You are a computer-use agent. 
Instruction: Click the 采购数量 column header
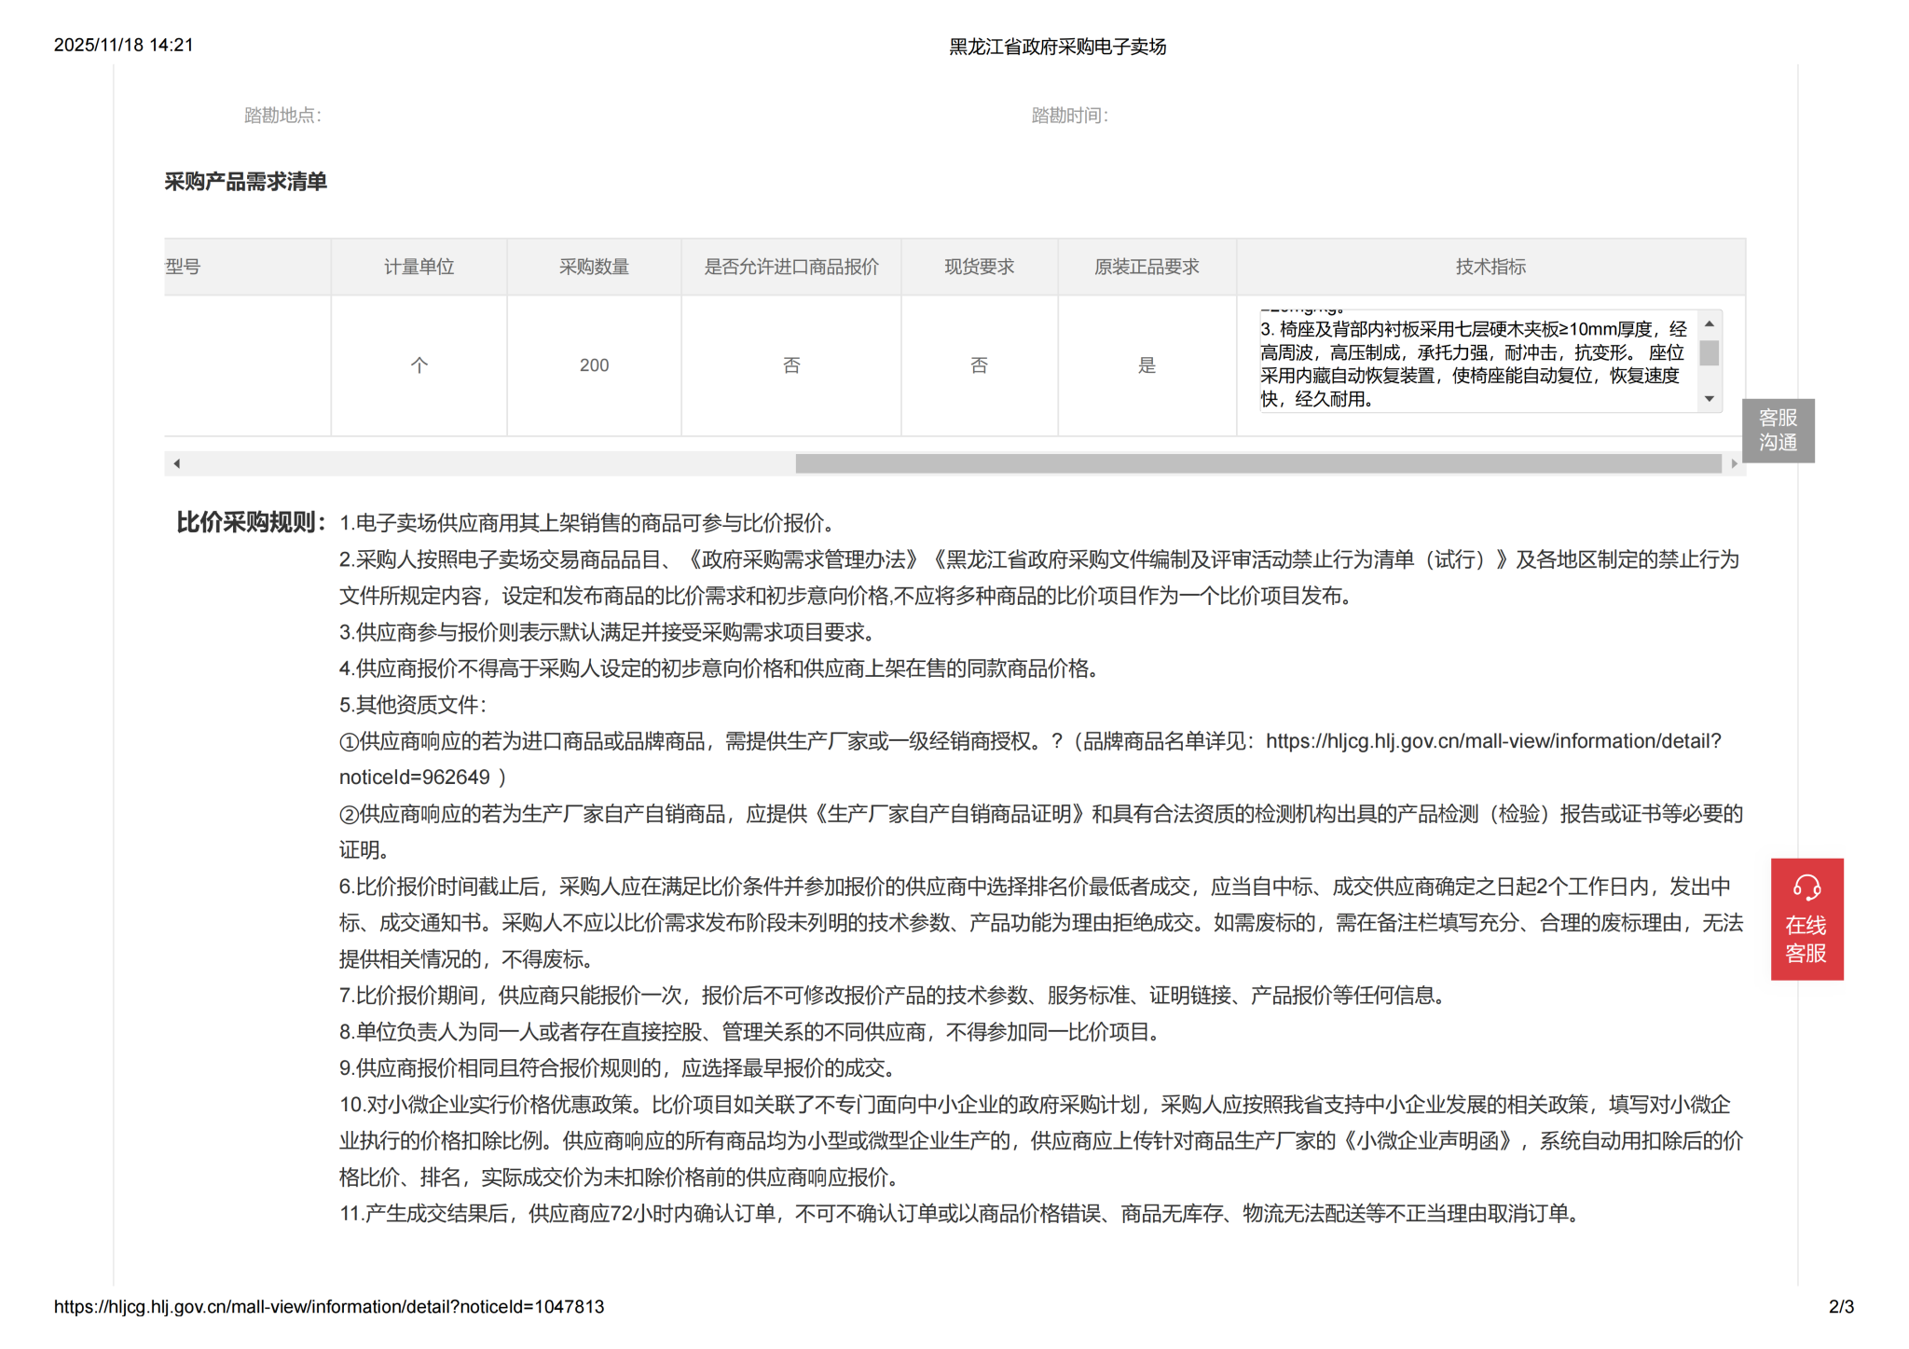pyautogui.click(x=594, y=267)
